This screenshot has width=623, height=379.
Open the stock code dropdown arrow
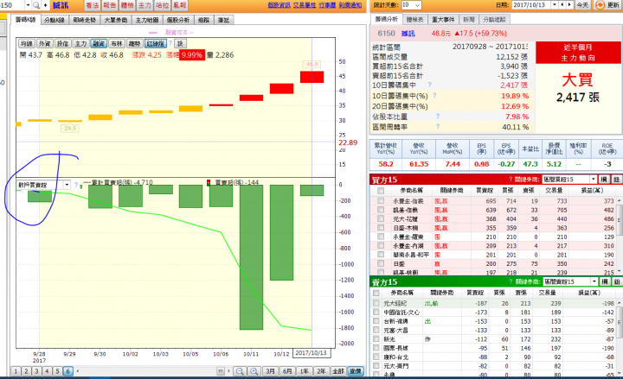point(28,5)
